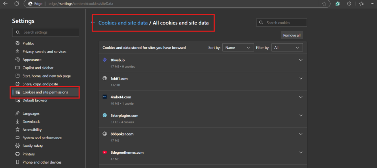Screen dimensions: 377x168
Task: Click the Share, copy, paste icon
Action: 17,84
